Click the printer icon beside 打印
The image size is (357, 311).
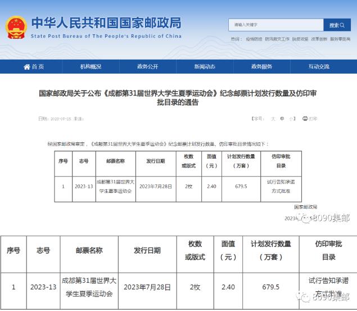coord(305,119)
